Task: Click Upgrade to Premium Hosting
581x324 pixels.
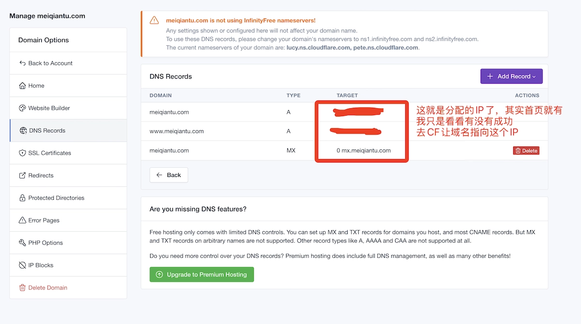Action: [x=201, y=275]
